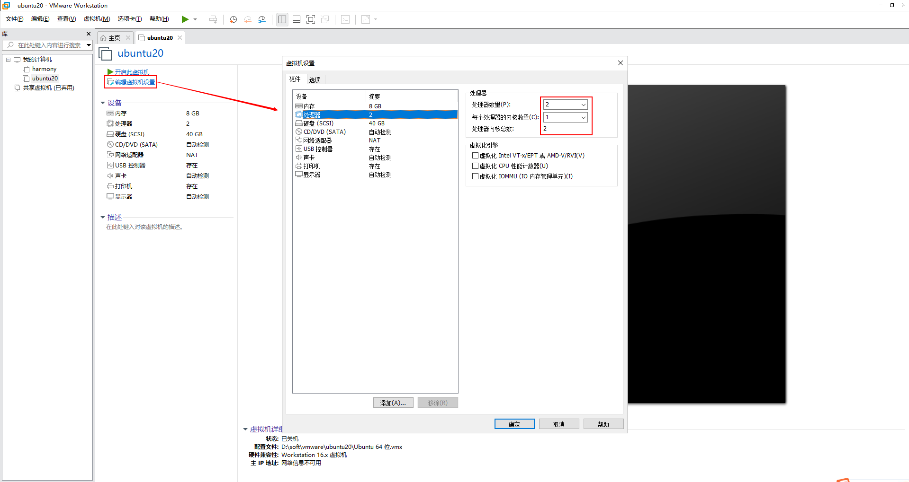
Task: Click the black VM screen preview
Action: (x=707, y=244)
